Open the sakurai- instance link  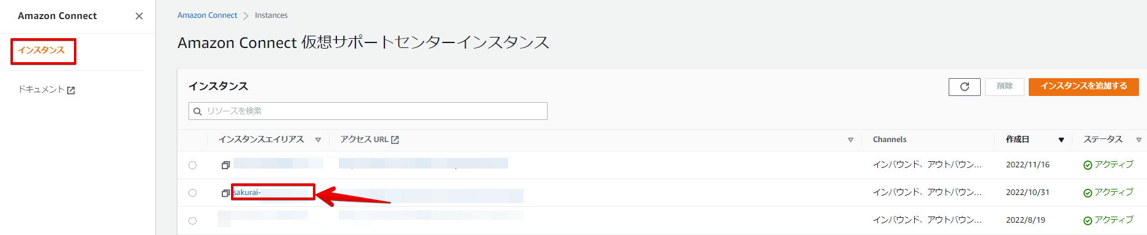tap(247, 193)
